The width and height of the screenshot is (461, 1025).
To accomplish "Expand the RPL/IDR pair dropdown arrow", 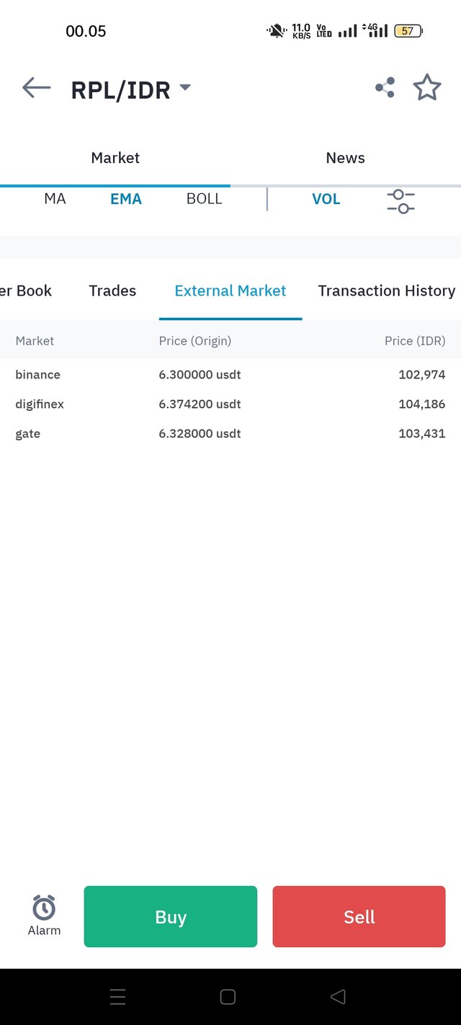I will (x=185, y=87).
